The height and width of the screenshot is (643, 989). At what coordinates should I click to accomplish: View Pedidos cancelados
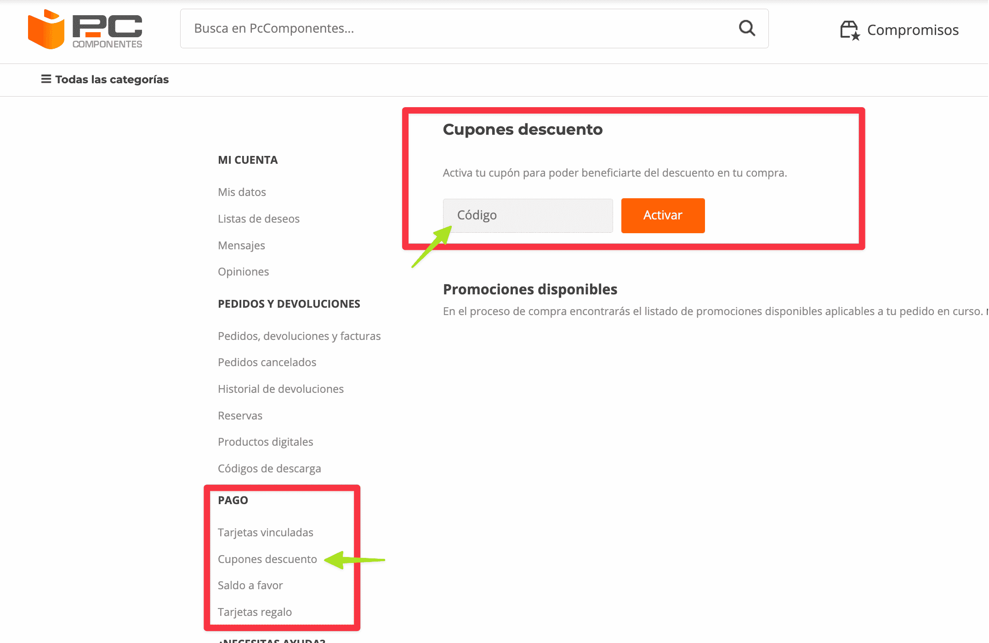coord(267,362)
